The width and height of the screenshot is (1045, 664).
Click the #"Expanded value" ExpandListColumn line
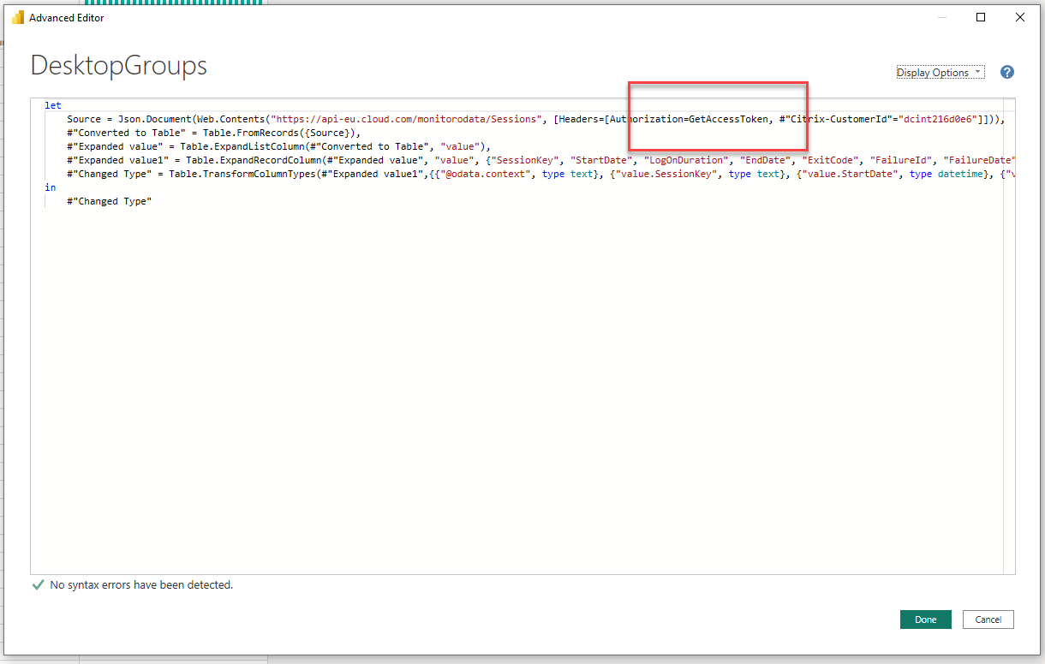pyautogui.click(x=278, y=146)
